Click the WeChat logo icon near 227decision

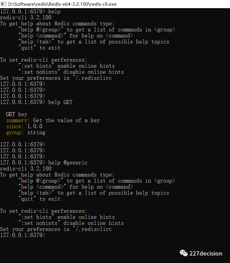[x=183, y=253]
